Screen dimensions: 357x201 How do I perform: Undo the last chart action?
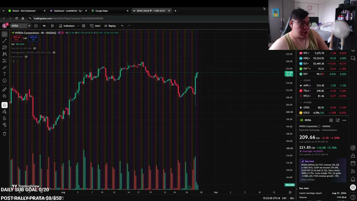click(x=122, y=26)
